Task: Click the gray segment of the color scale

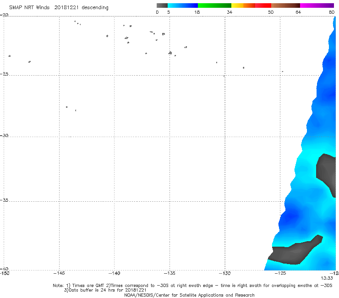Action: point(162,6)
